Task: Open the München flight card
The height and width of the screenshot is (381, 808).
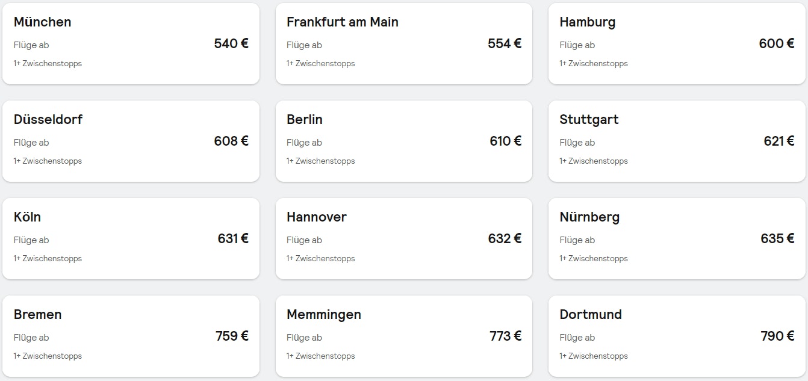Action: [x=131, y=42]
